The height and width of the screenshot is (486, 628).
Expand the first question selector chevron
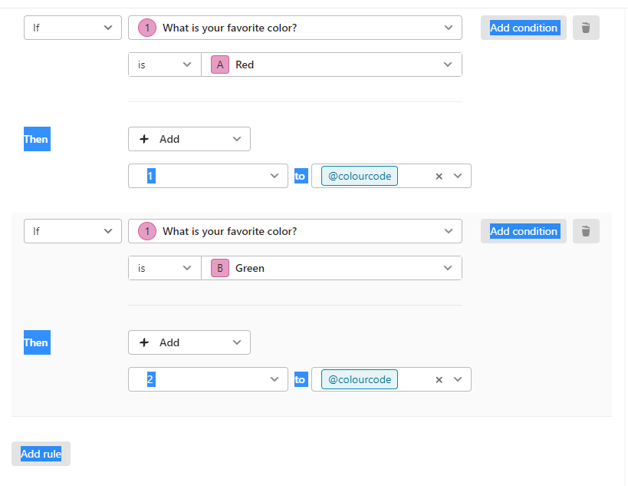[x=448, y=28]
